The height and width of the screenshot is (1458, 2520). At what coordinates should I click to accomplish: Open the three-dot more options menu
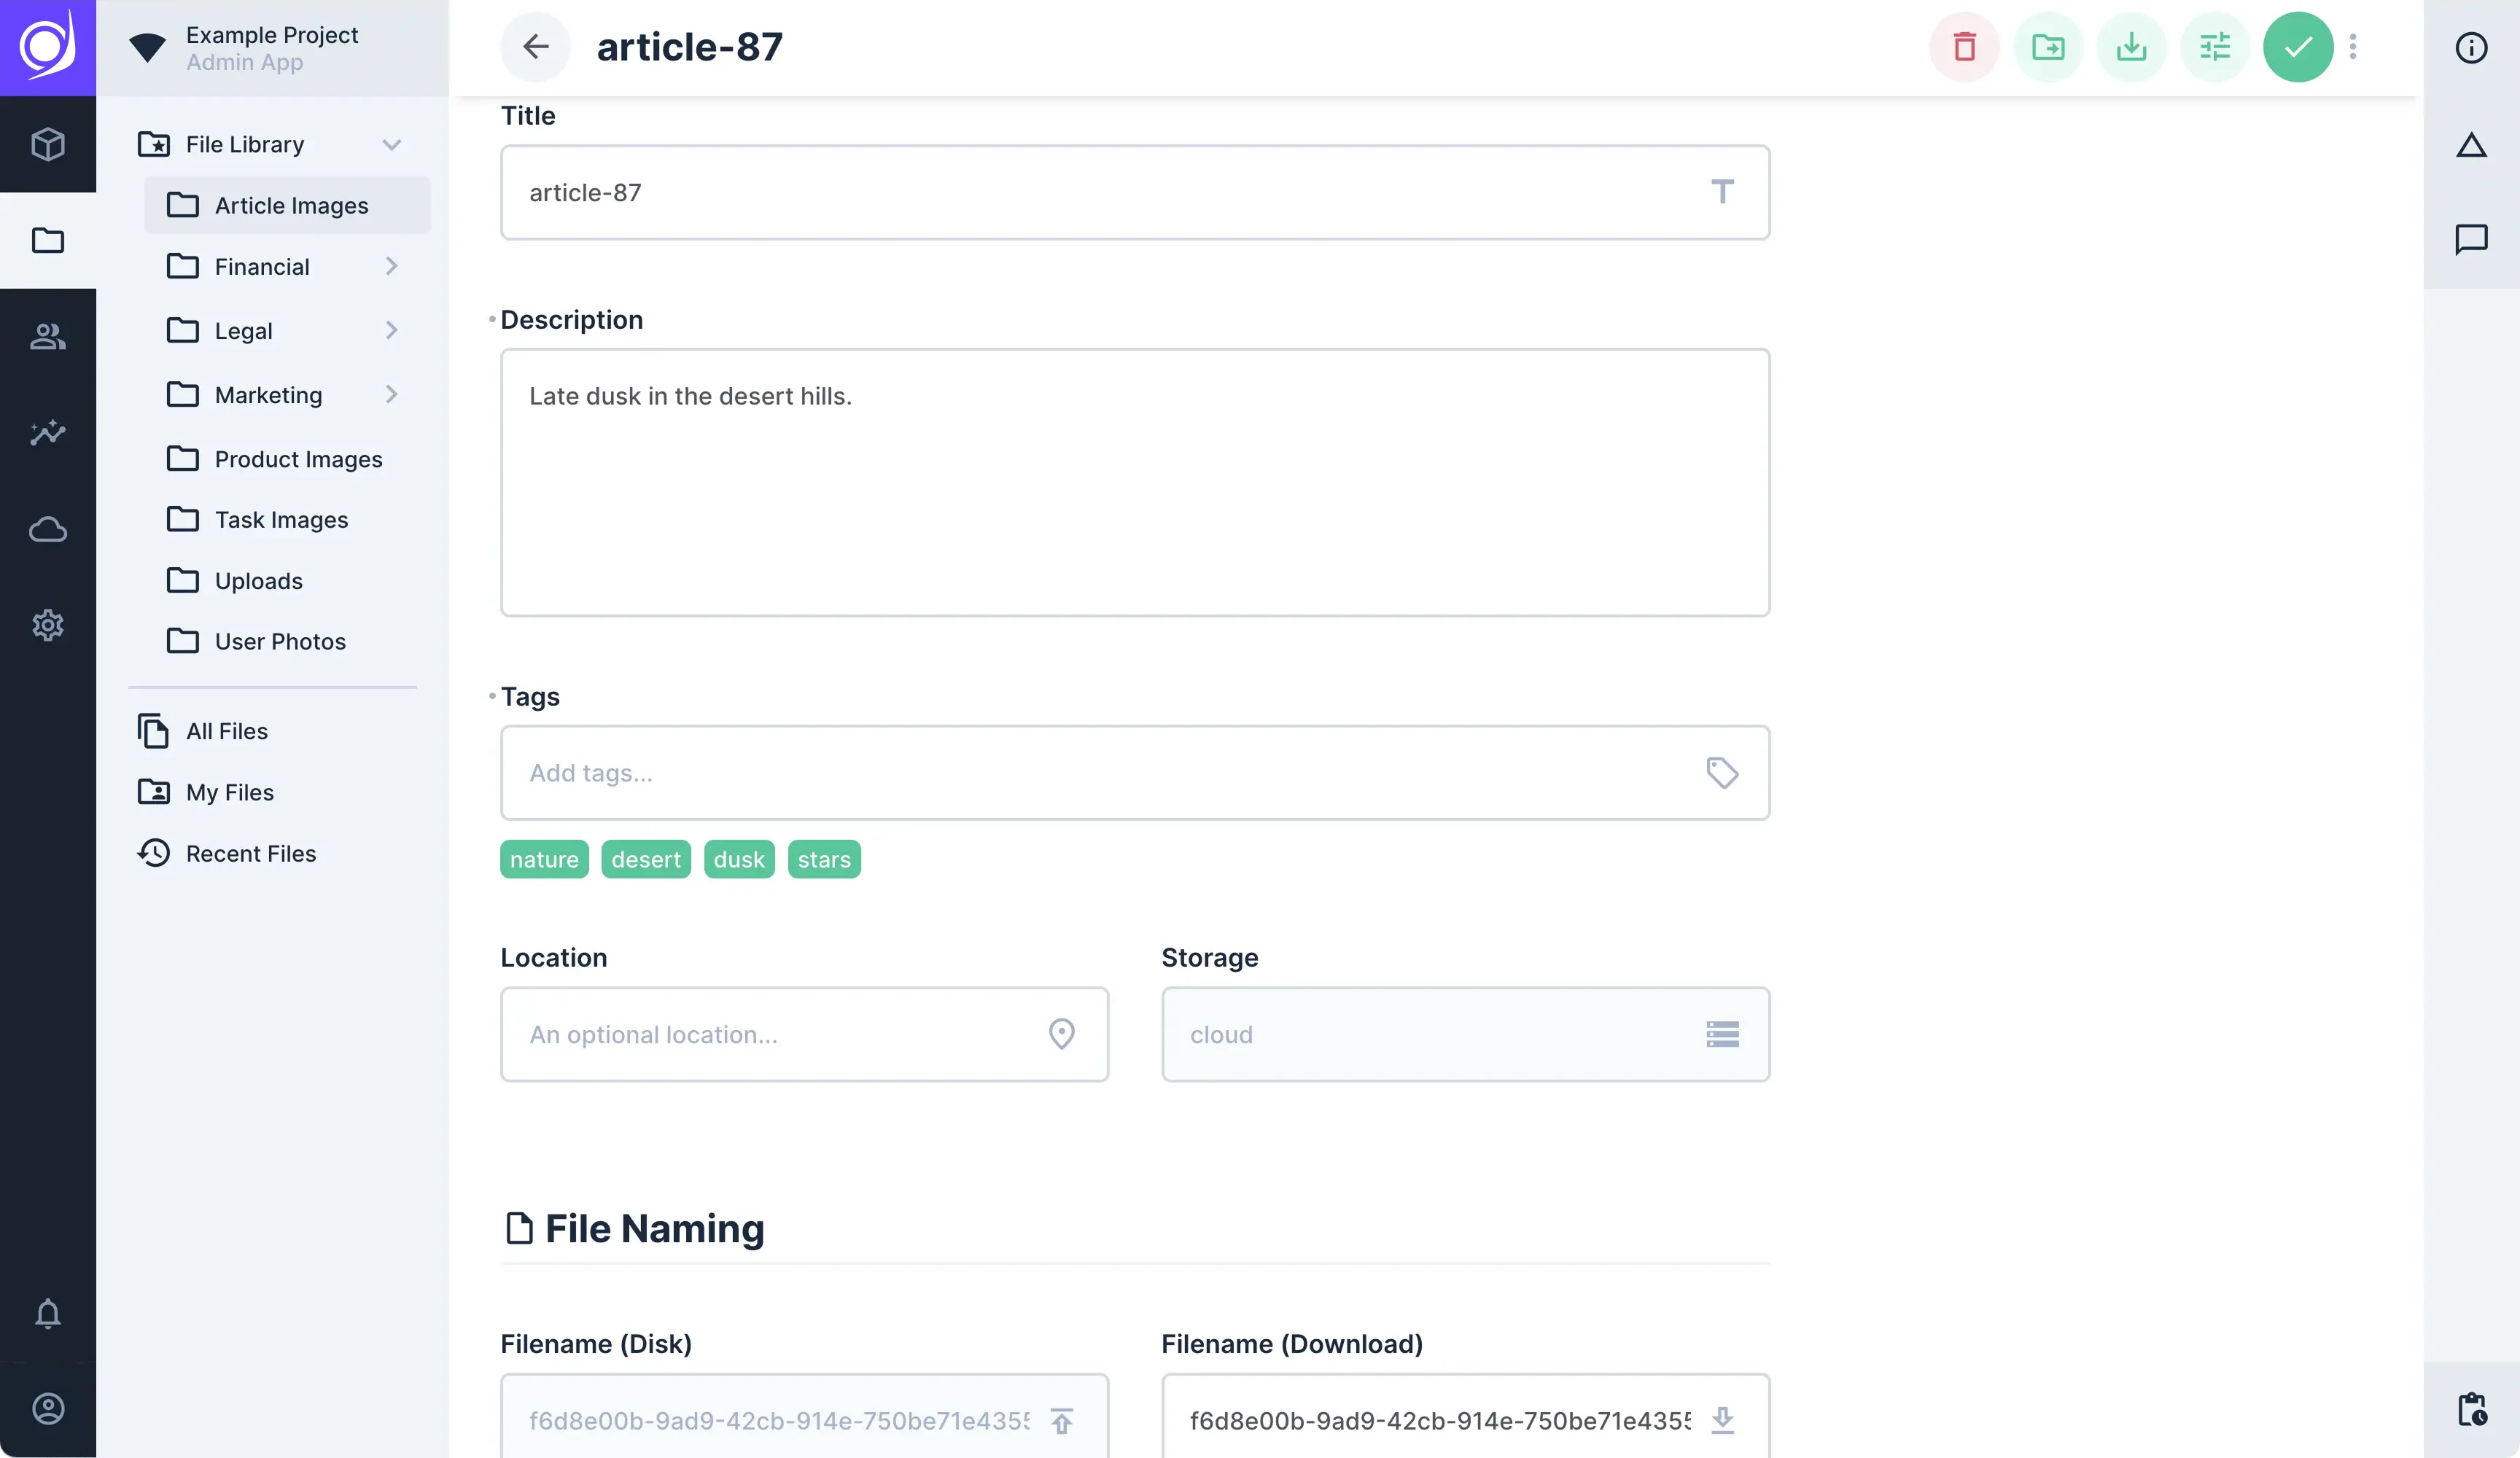point(2353,47)
